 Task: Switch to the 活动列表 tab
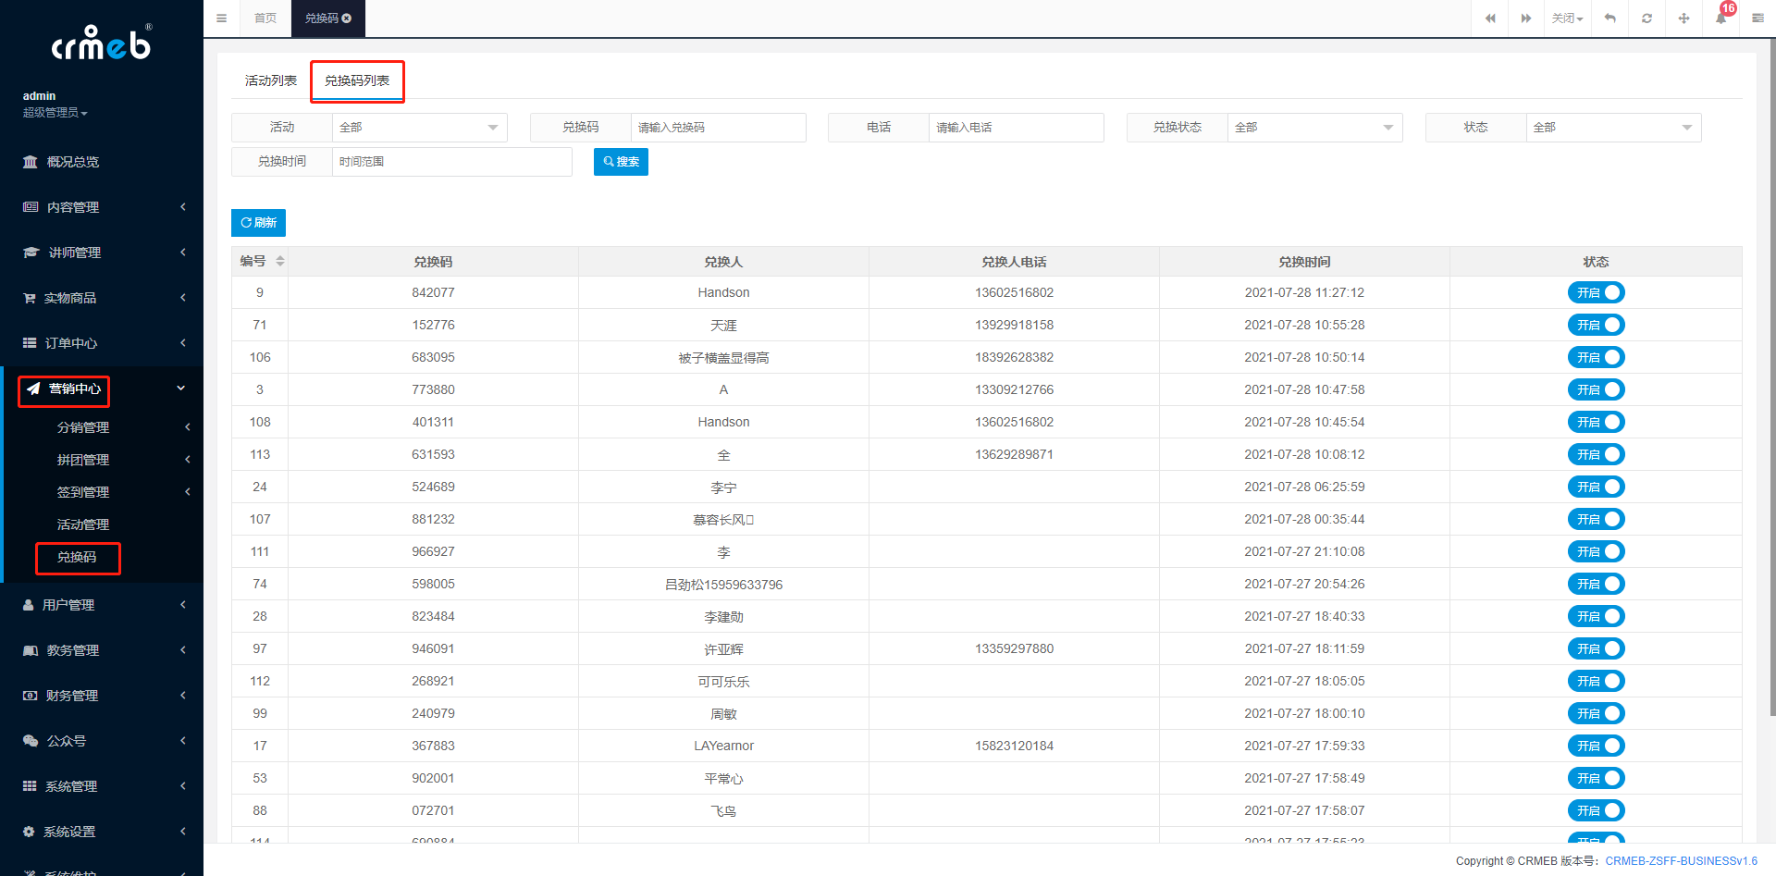(270, 81)
